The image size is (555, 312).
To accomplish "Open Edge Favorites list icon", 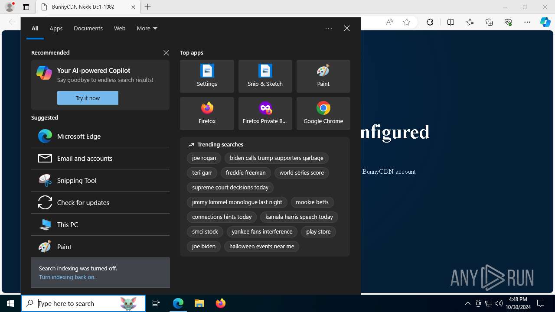I will click(x=470, y=22).
